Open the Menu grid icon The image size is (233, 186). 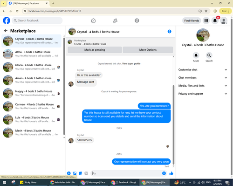tap(206, 21)
